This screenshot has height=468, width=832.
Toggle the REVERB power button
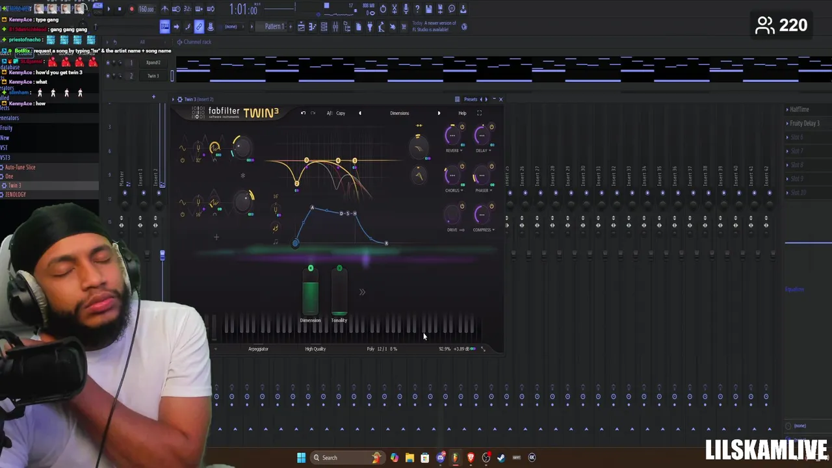[x=462, y=127]
